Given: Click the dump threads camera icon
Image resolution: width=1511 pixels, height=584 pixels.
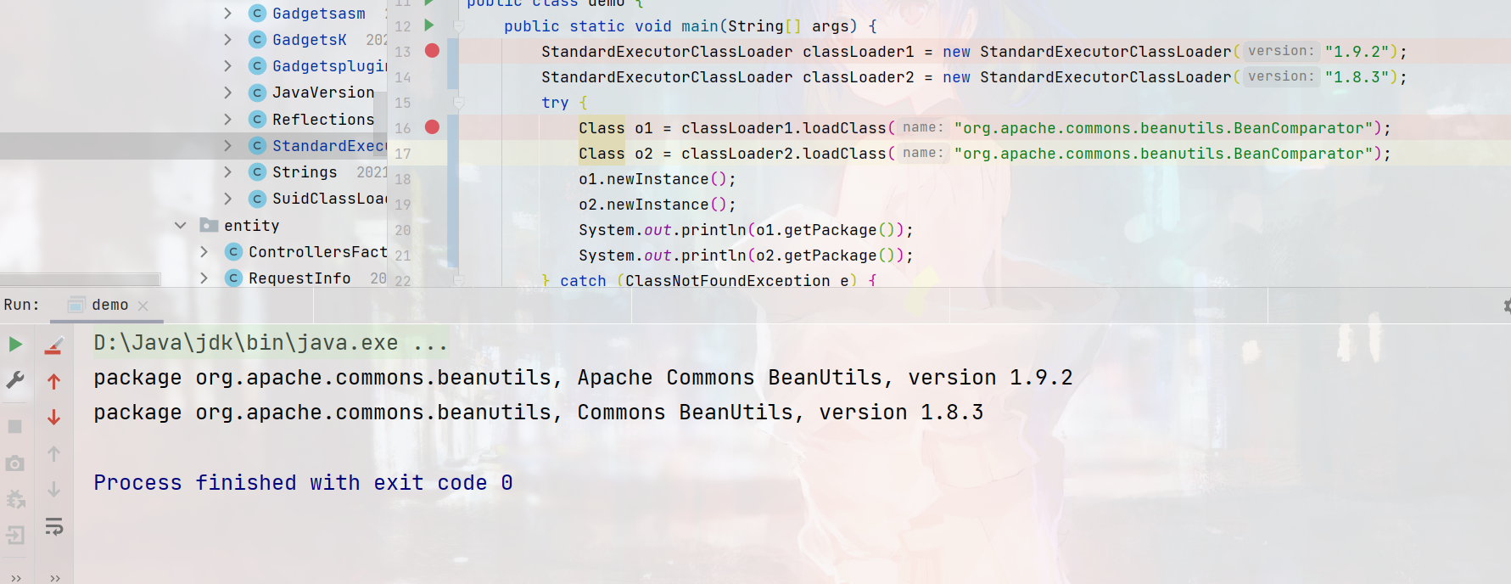Looking at the screenshot, I should (15, 463).
